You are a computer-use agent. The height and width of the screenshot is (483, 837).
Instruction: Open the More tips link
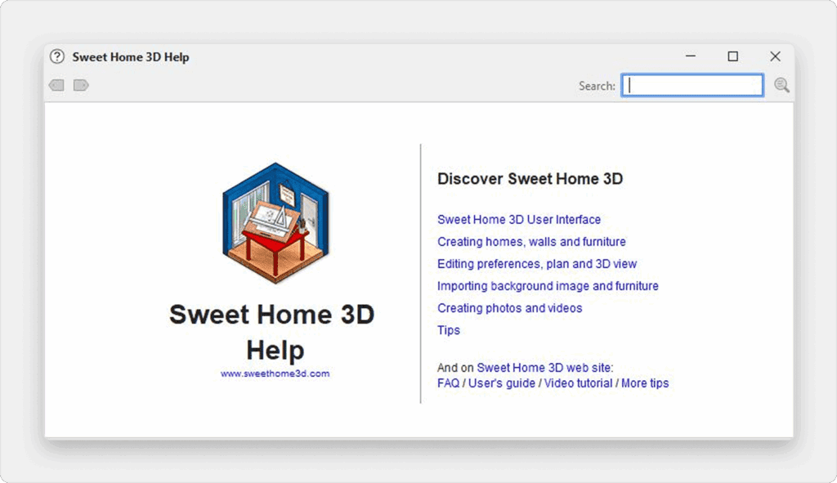click(645, 383)
